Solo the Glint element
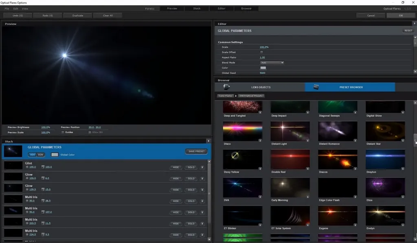 click(191, 167)
